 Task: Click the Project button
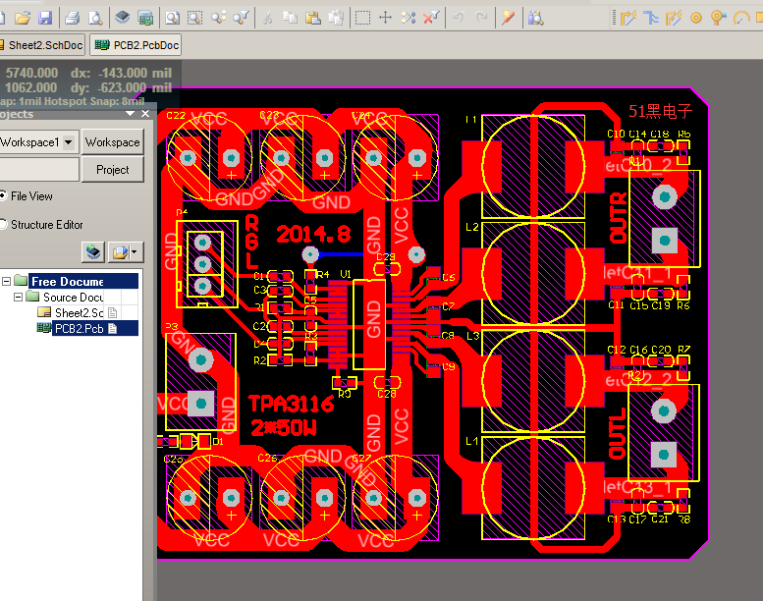(112, 169)
